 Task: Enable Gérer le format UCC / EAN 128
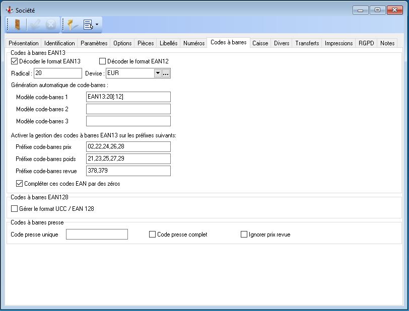tap(14, 208)
